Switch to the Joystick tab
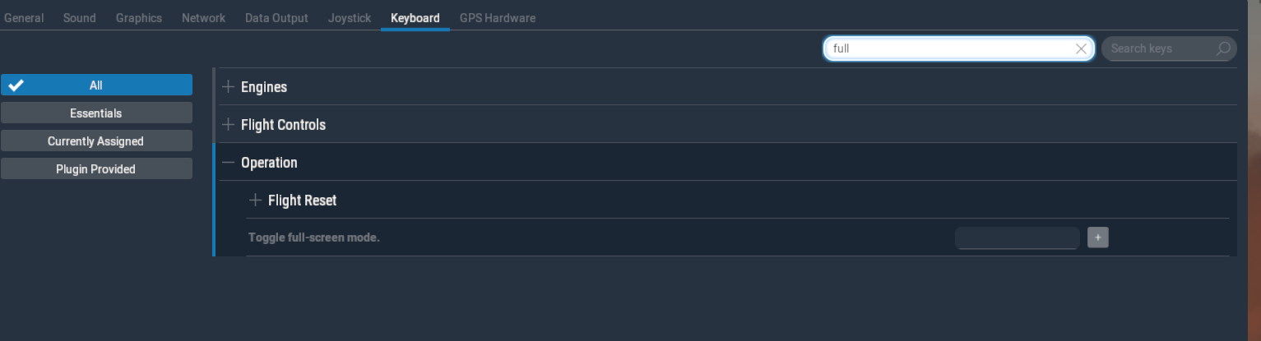The height and width of the screenshot is (341, 1261). (349, 17)
